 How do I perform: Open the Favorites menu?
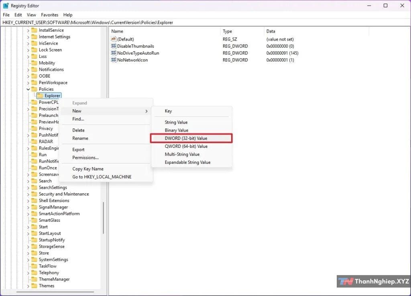49,15
